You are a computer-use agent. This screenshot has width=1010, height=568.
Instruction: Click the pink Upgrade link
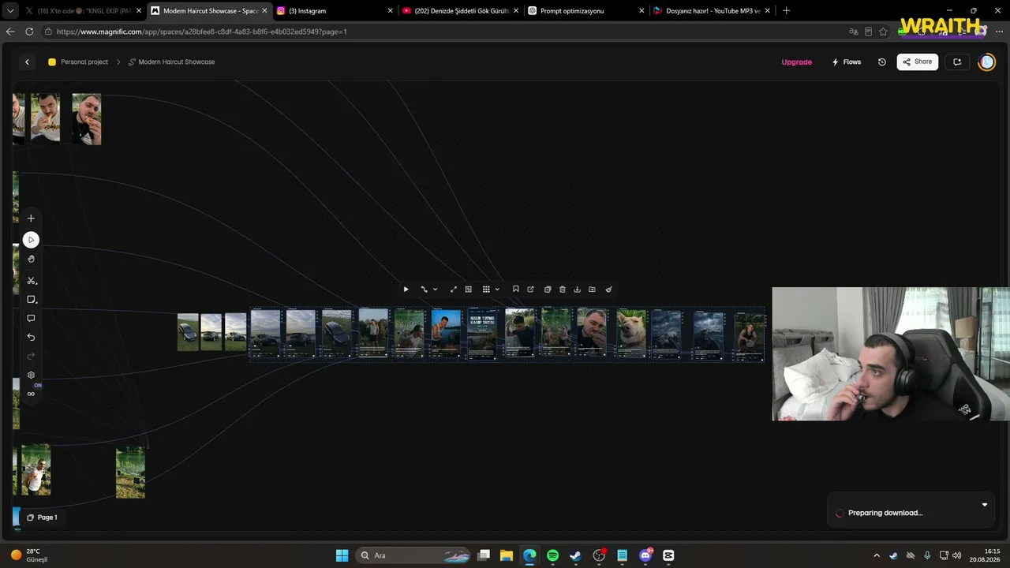796,62
